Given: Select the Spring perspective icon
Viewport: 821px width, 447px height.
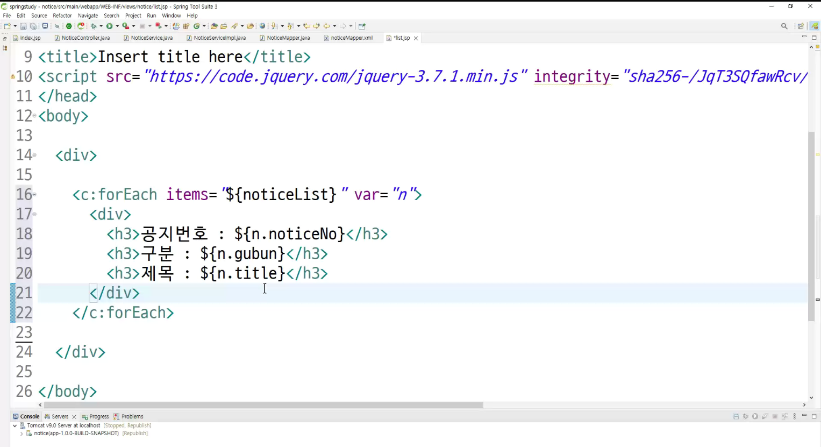Looking at the screenshot, I should click(x=815, y=26).
